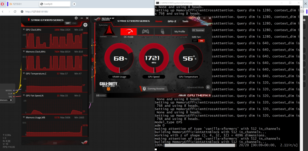Collapse the Memory Clock graph

click(x=24, y=52)
